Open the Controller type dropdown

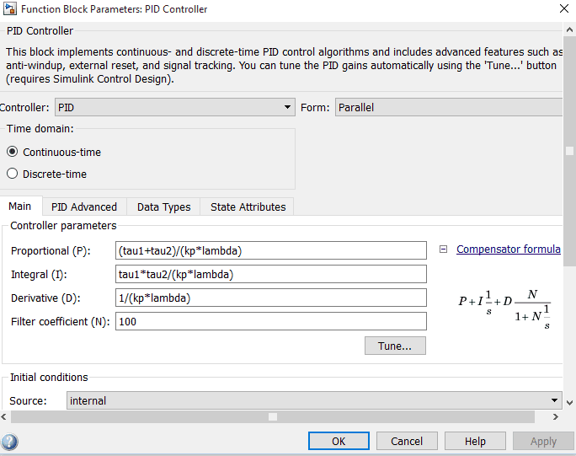click(174, 108)
